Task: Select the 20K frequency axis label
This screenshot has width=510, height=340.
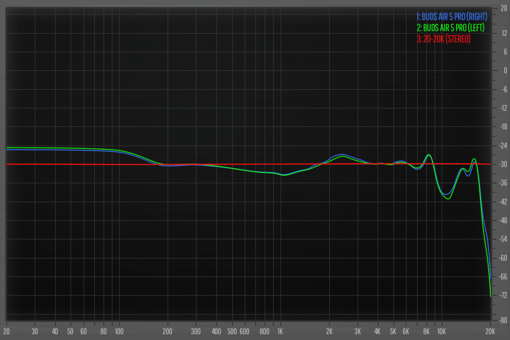Action: tap(490, 331)
